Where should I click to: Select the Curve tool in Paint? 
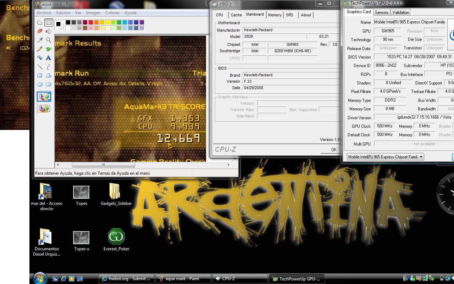(x=49, y=67)
